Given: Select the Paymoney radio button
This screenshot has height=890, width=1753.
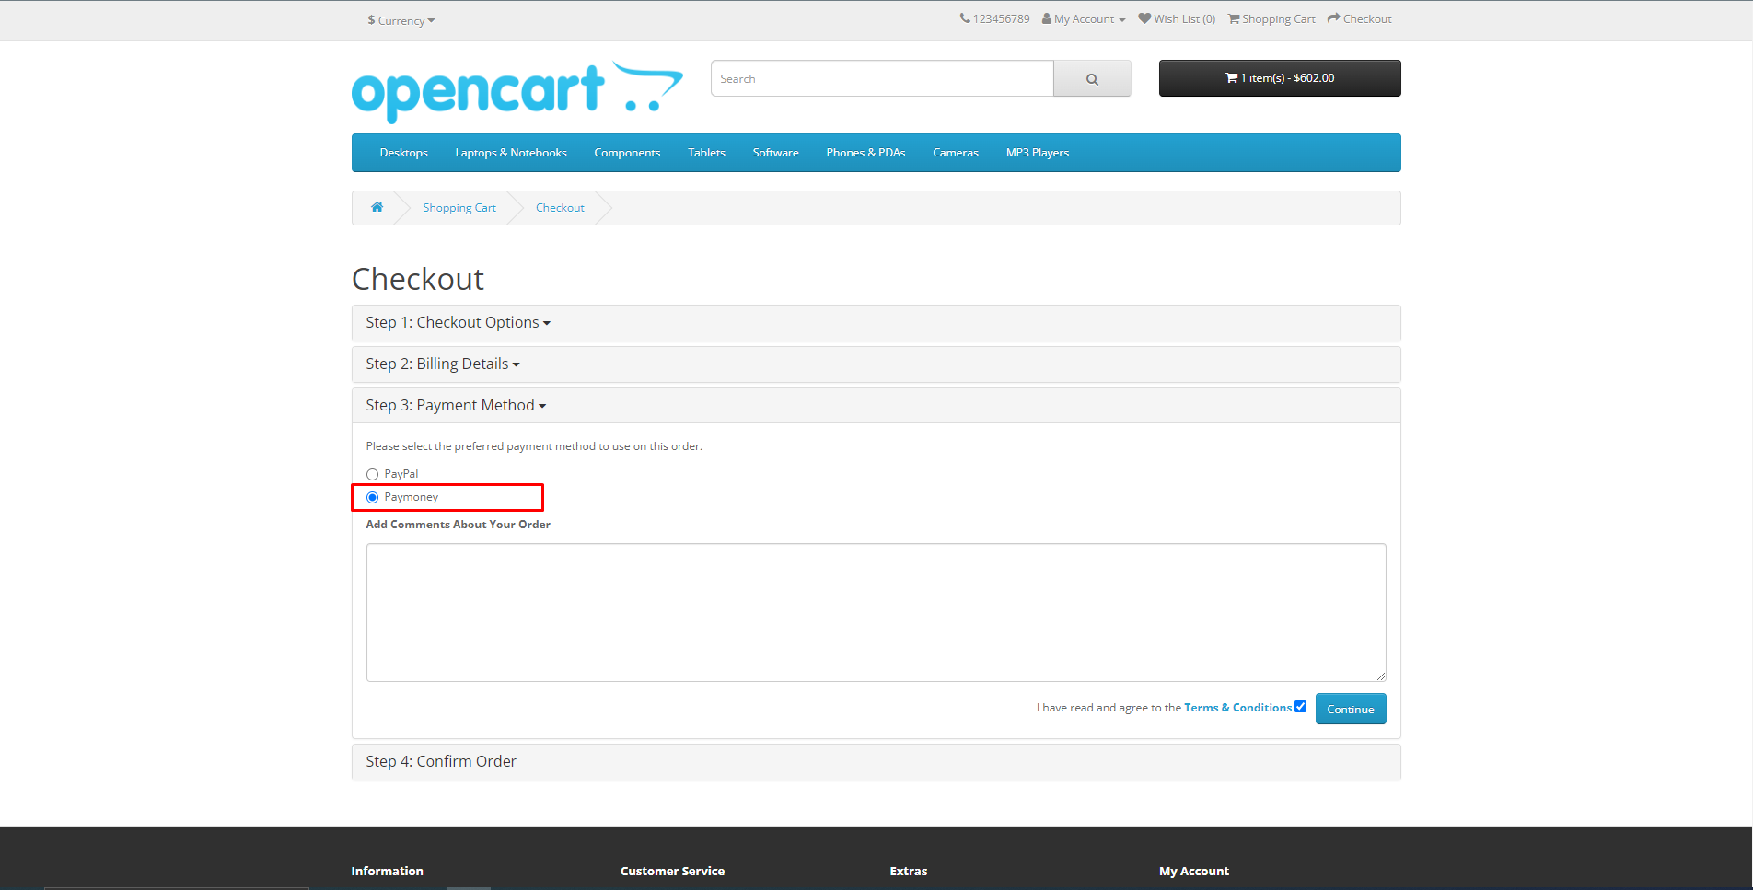Looking at the screenshot, I should (x=372, y=497).
